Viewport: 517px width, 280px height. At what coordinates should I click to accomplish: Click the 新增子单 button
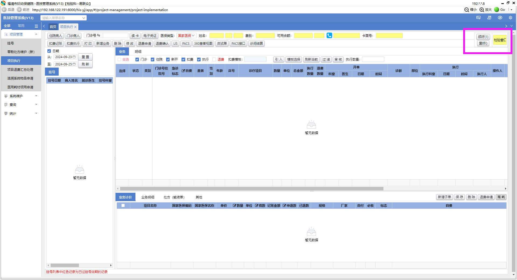(445, 197)
